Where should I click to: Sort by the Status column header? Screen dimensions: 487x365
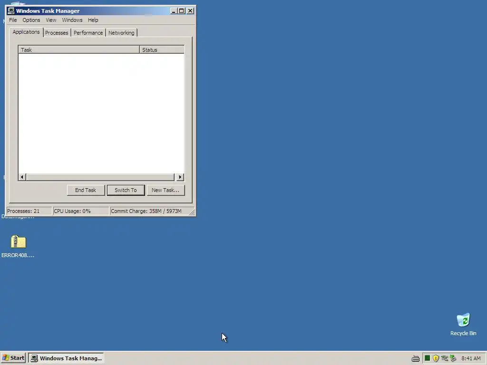pos(162,49)
